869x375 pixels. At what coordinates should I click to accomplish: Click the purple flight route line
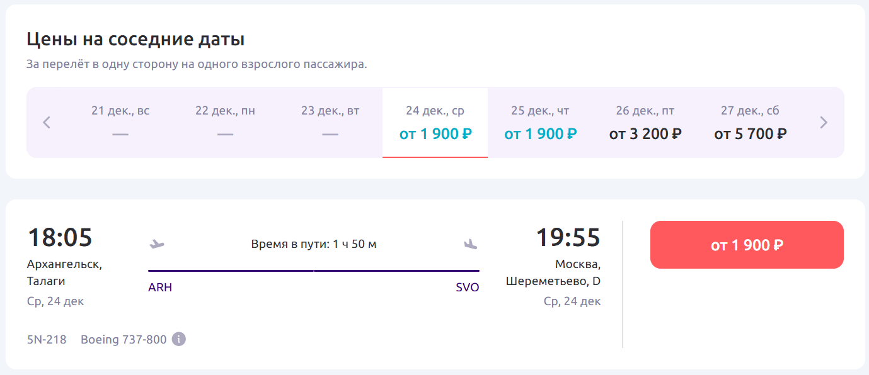click(x=314, y=271)
